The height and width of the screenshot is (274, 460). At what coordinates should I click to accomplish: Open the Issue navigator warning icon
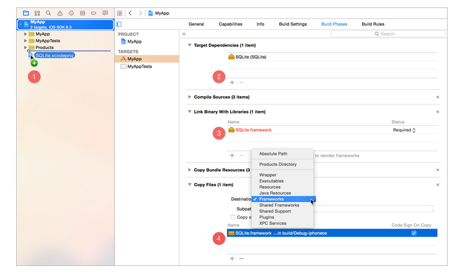[60, 13]
